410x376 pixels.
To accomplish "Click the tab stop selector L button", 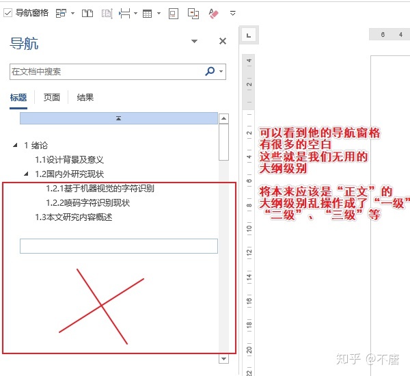I will pos(249,36).
